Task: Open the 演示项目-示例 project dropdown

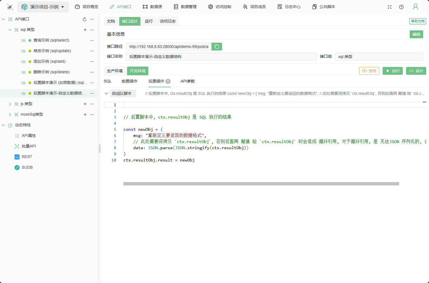Action: (43, 7)
